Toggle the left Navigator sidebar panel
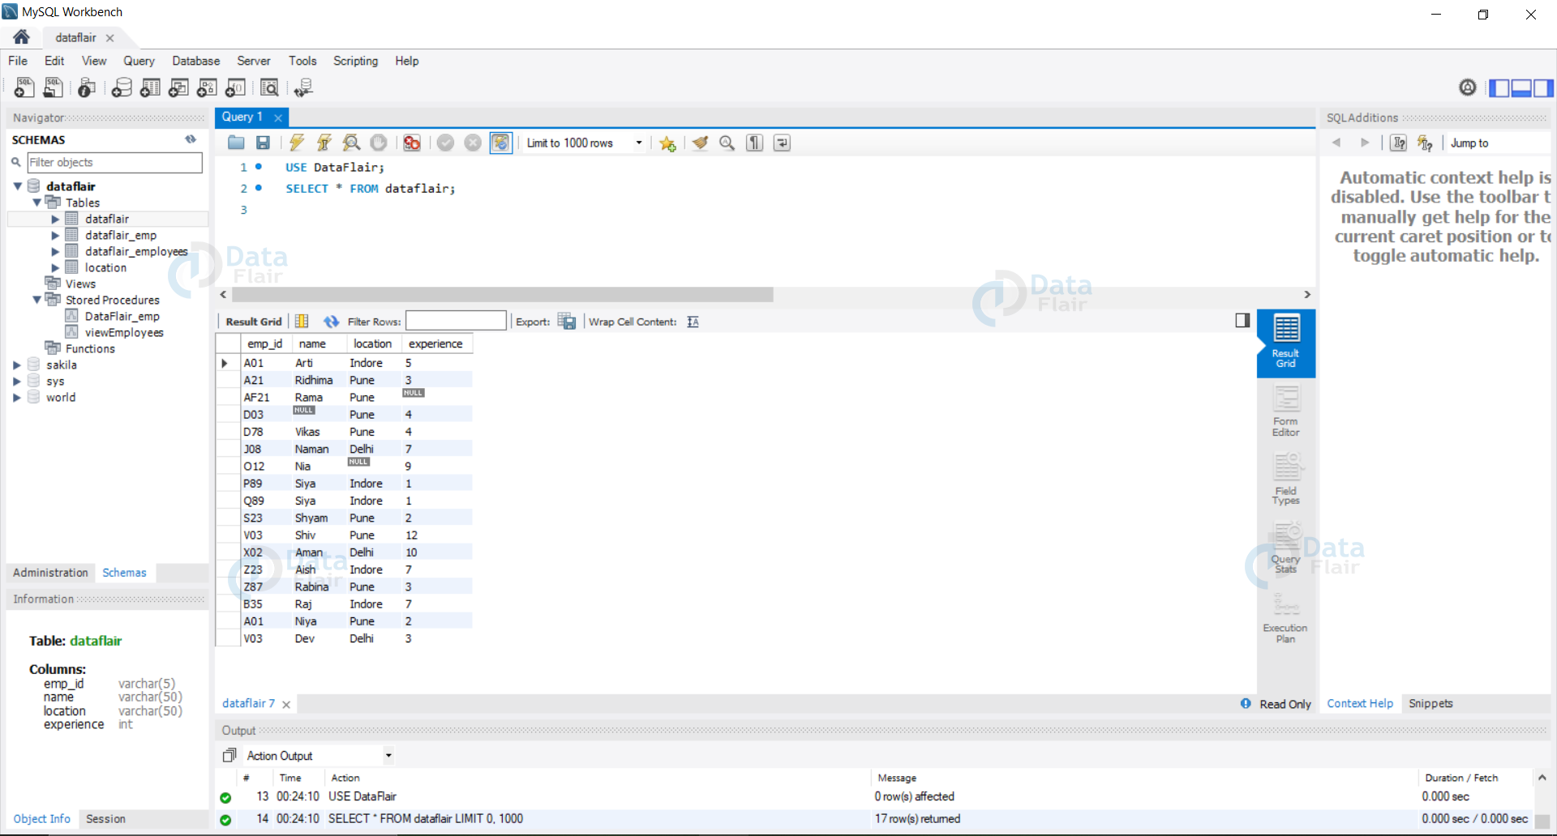1557x836 pixels. click(x=1499, y=88)
